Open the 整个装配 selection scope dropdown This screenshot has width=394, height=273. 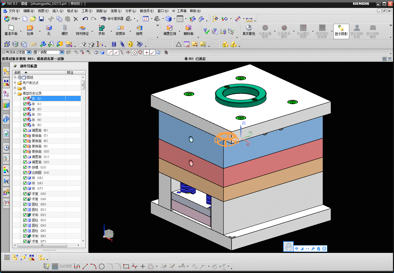[x=62, y=52]
